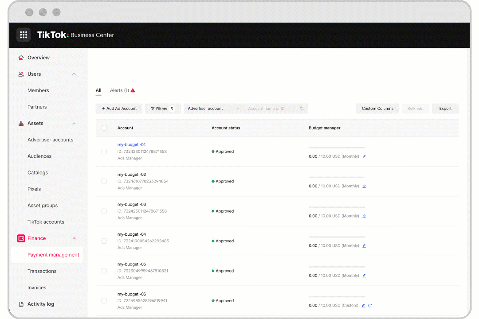Viewport: 479px width, 319px height.
Task: Switch to the Alerts (1) tab
Action: [122, 90]
